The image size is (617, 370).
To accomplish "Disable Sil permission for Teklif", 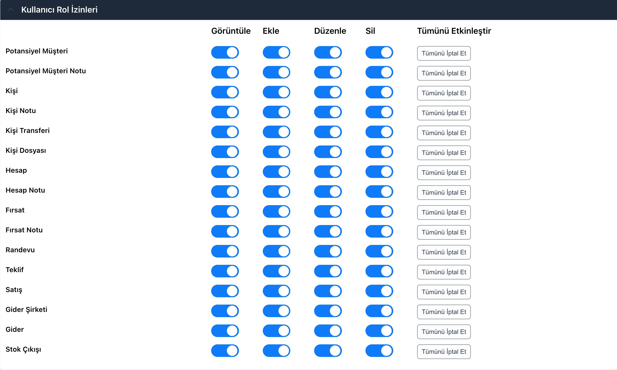I will click(x=379, y=271).
